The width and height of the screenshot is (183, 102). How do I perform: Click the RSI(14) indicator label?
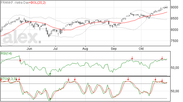[x=6, y=54]
